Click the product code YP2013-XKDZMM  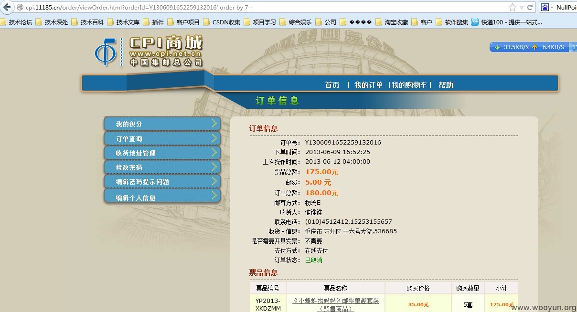[x=268, y=304]
